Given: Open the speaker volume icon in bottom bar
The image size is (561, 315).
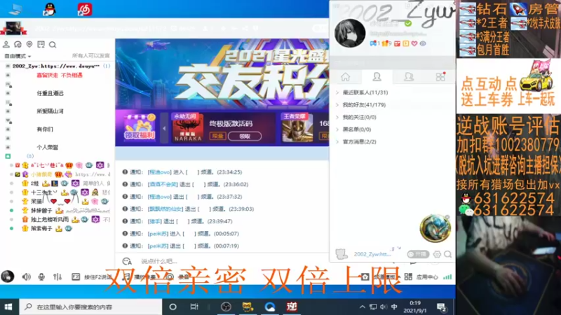Looking at the screenshot, I should [26, 276].
